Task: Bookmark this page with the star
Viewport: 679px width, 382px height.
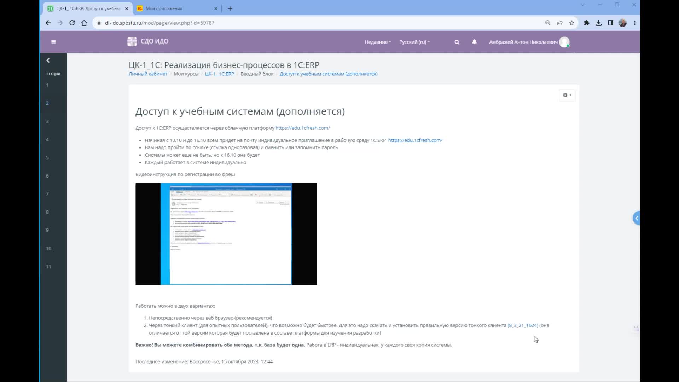Action: [x=572, y=23]
